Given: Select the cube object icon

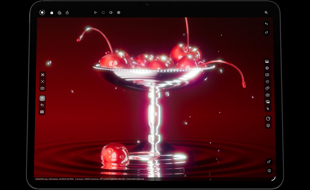Looking at the screenshot, I should coord(268,126).
